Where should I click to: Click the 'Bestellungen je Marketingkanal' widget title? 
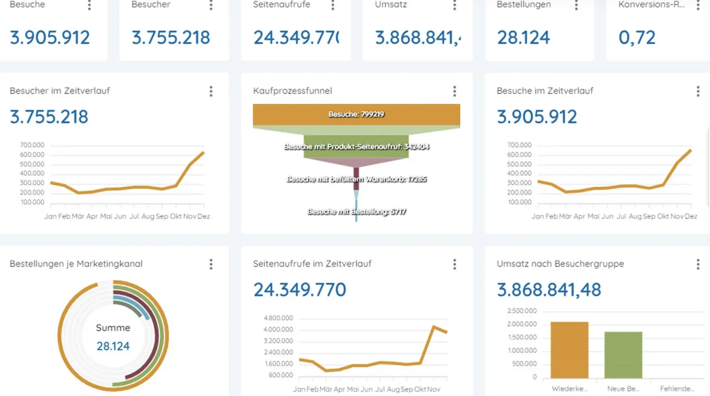click(x=76, y=264)
